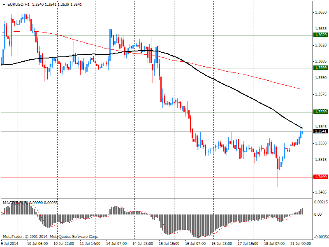
Task: Click the 1.3485 price scale value
Action: [x=321, y=192]
